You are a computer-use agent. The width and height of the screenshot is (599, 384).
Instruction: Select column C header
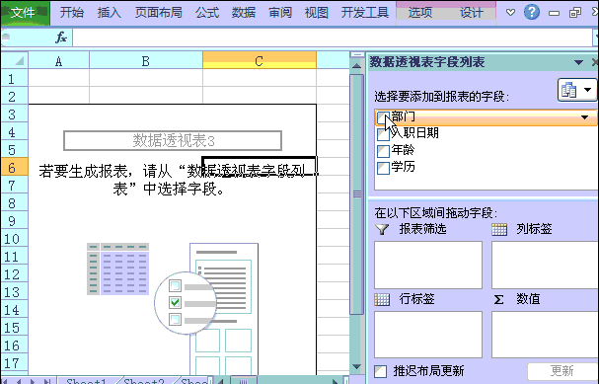[259, 60]
